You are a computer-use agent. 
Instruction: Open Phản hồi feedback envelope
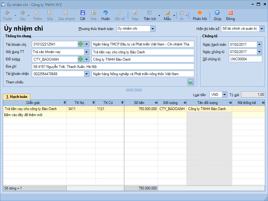click(x=199, y=13)
